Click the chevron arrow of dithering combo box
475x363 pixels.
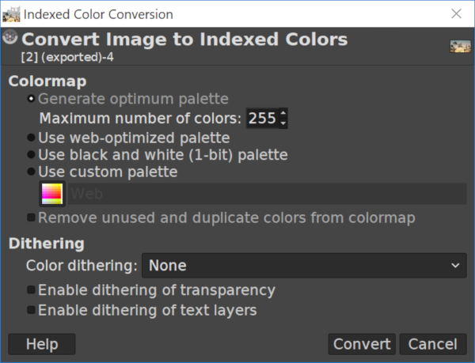pos(455,266)
